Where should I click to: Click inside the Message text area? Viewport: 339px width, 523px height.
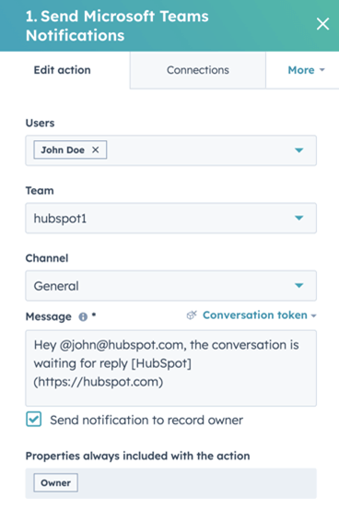click(170, 368)
